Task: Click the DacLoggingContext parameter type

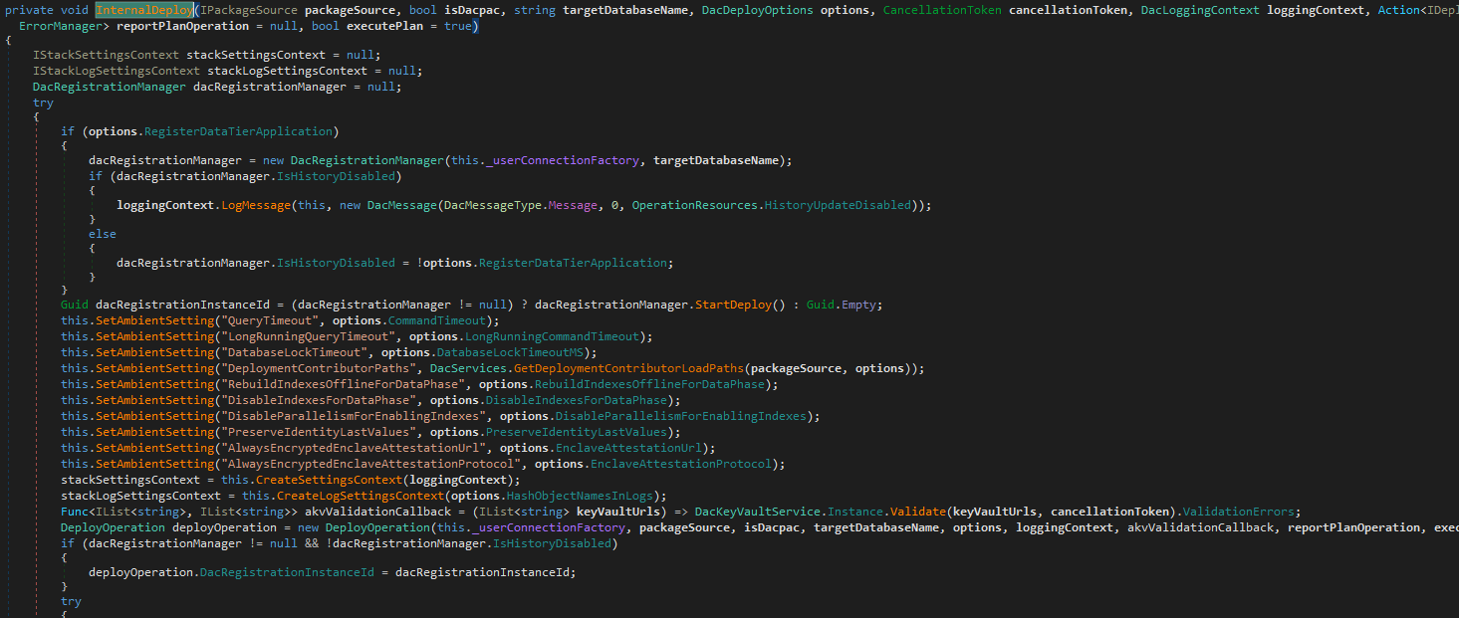Action: (1199, 10)
